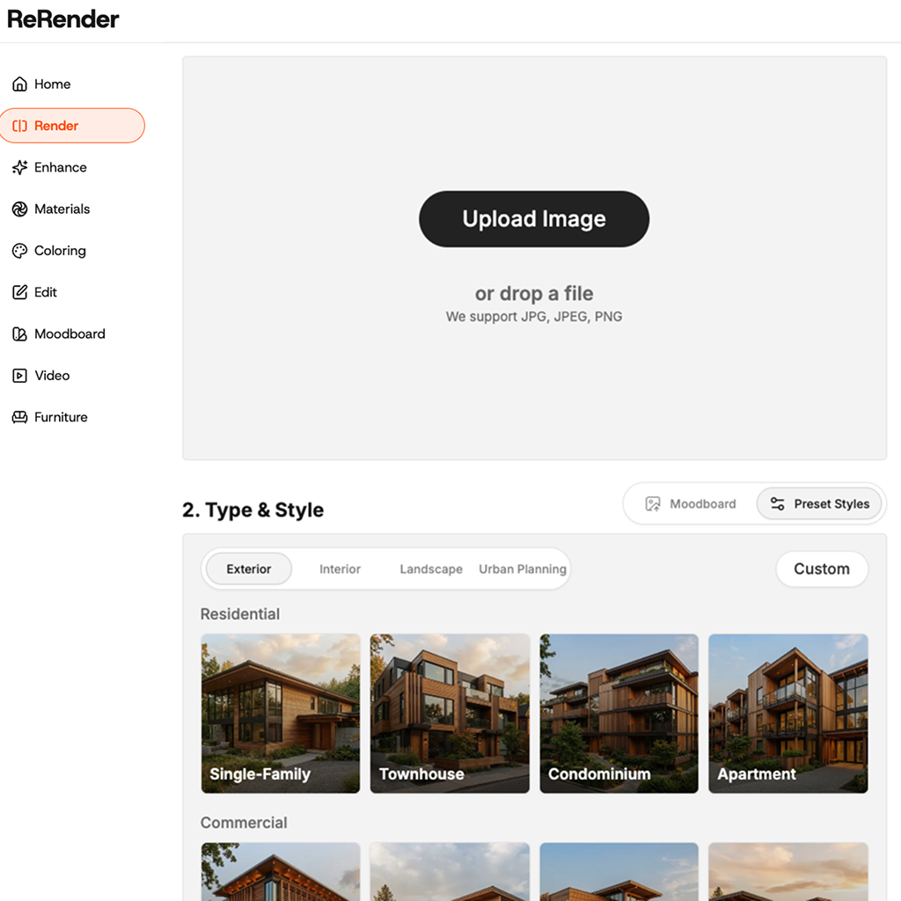Choose the Condominium style thumbnail

click(619, 713)
